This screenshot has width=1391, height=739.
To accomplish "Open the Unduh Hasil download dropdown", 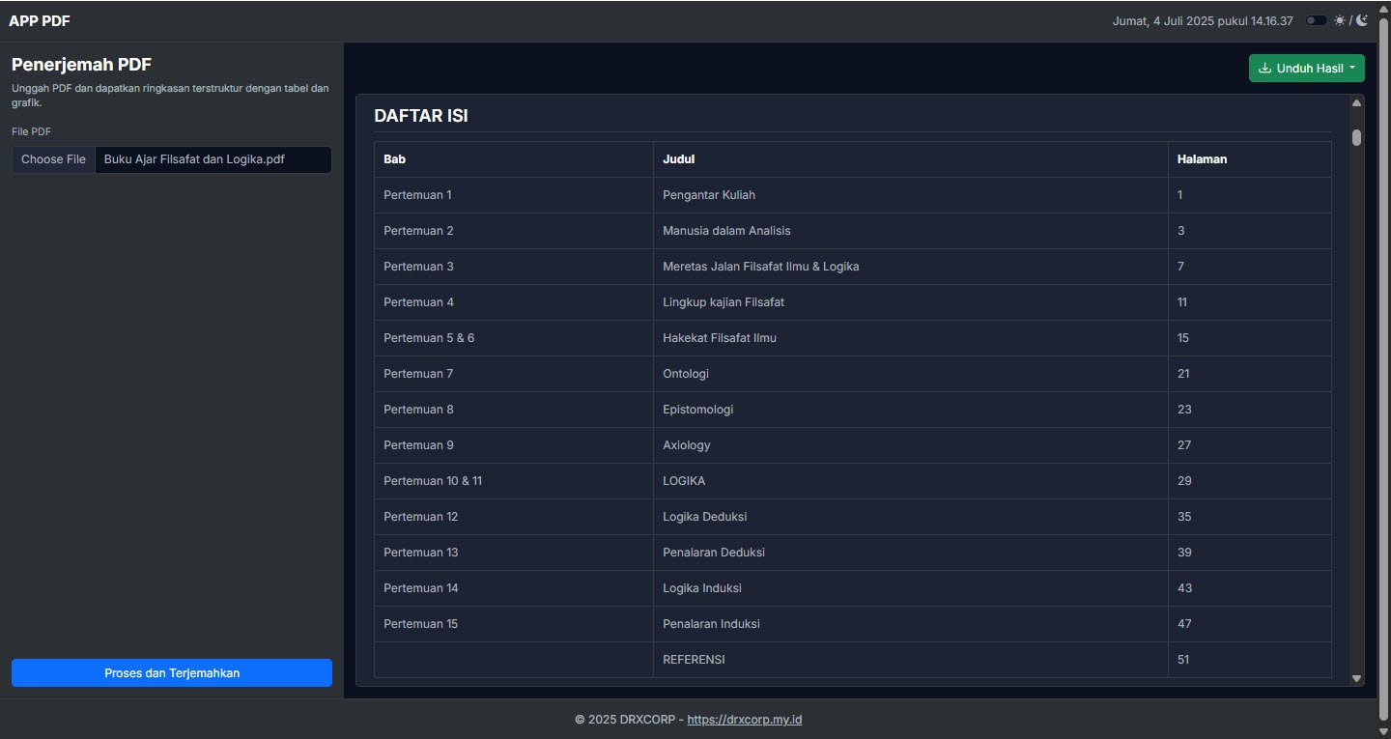I will 1307,68.
